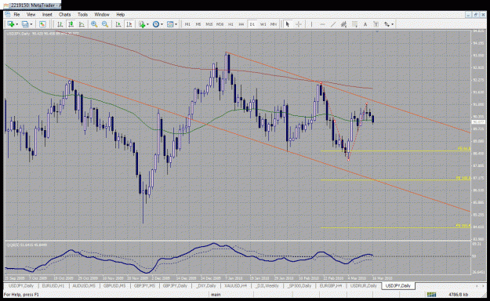Switch to the EURGBP,H4 chart tab
Image resolution: width=490 pixels, height=301 pixels.
coord(331,285)
